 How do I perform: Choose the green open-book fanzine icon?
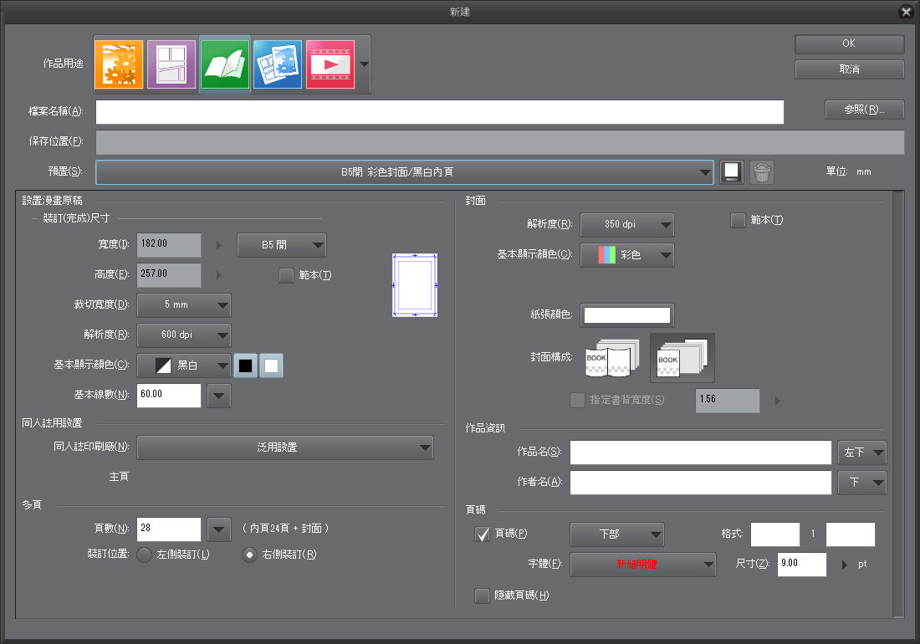(x=225, y=64)
